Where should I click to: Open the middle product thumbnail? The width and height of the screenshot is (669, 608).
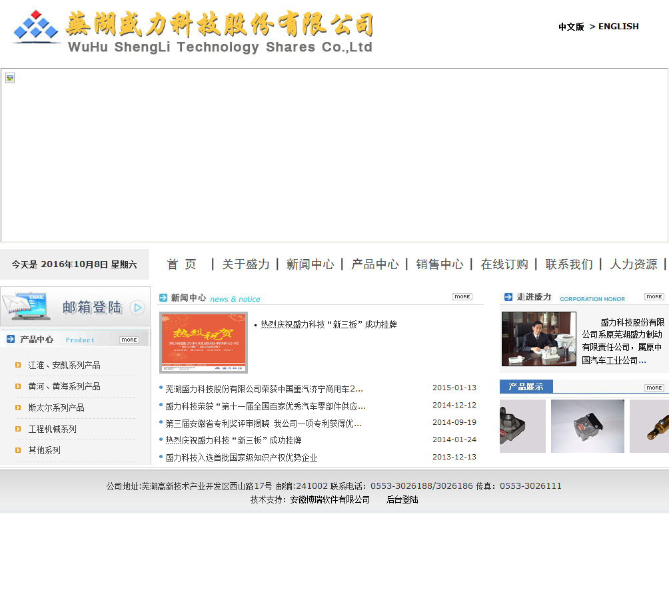click(588, 426)
